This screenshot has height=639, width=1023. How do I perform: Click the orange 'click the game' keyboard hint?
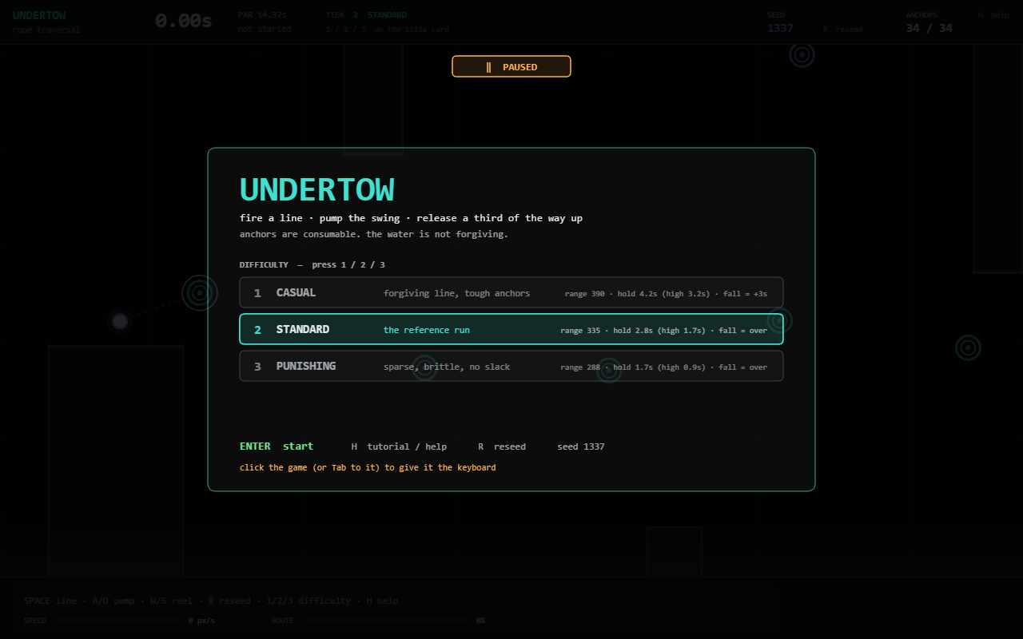(368, 467)
